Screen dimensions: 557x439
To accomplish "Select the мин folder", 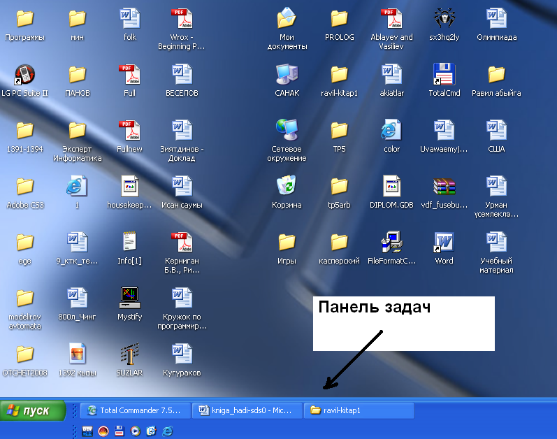I will click(x=77, y=18).
